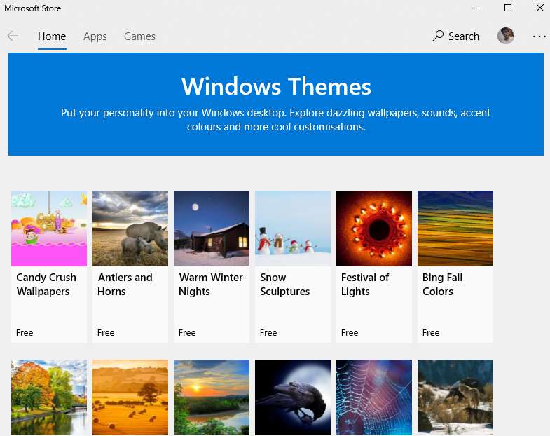Open the spider web theme thumbnail
550x436 pixels.
click(374, 397)
